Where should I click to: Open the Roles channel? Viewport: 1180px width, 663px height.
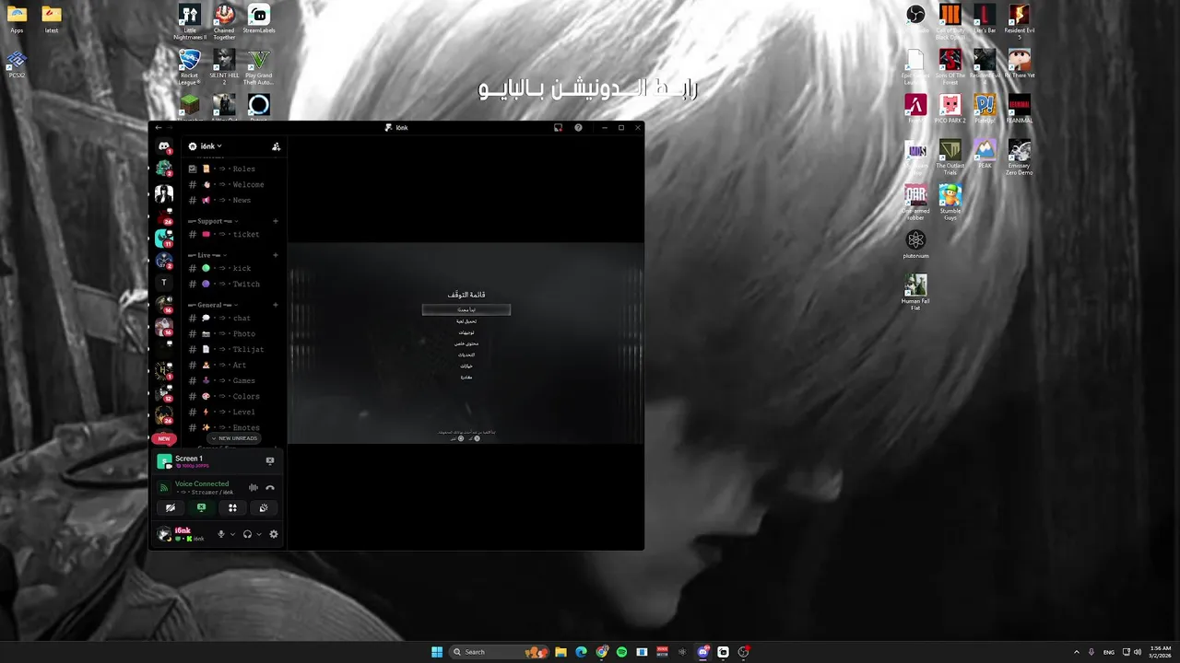[x=234, y=169]
